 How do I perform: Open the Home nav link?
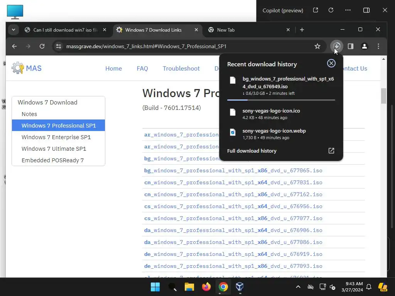coord(114,69)
